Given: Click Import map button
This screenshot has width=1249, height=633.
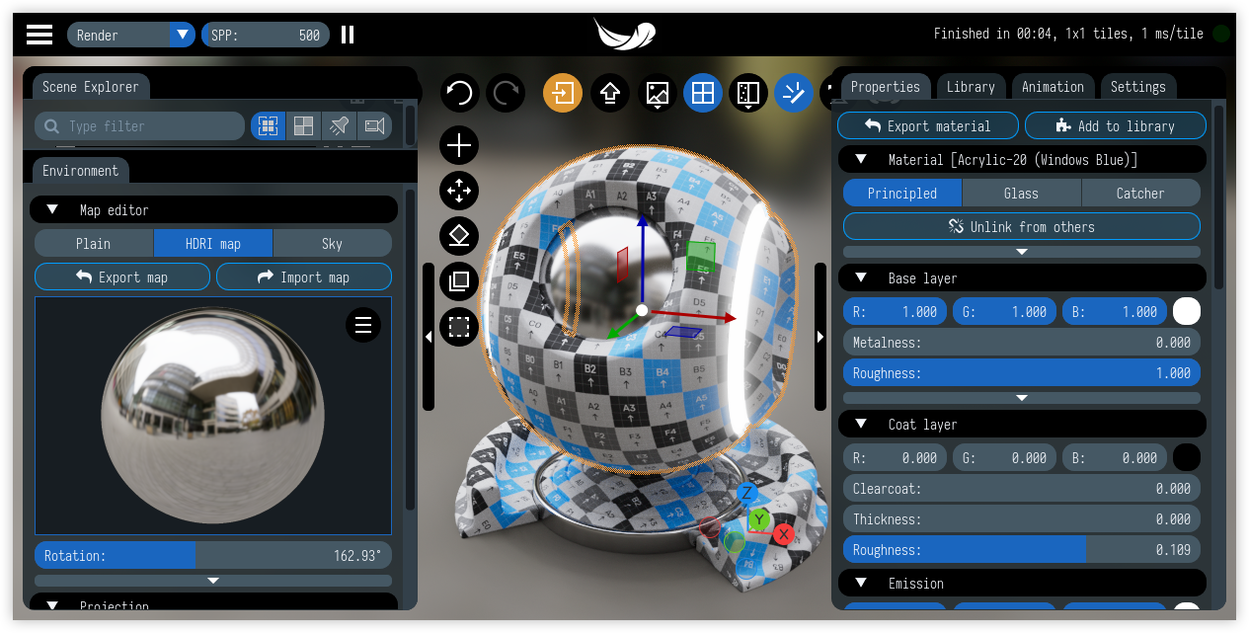Looking at the screenshot, I should [x=304, y=277].
